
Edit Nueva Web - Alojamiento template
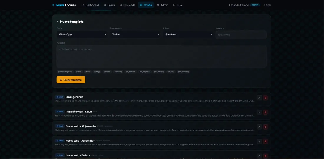(259, 127)
